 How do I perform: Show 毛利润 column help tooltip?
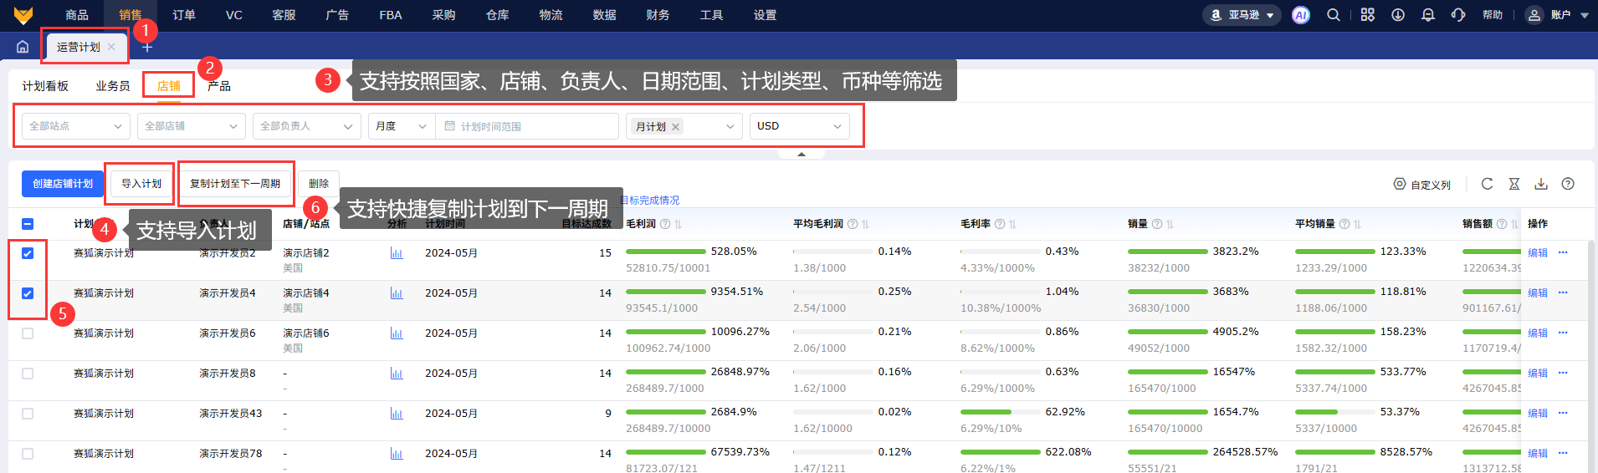tap(665, 224)
